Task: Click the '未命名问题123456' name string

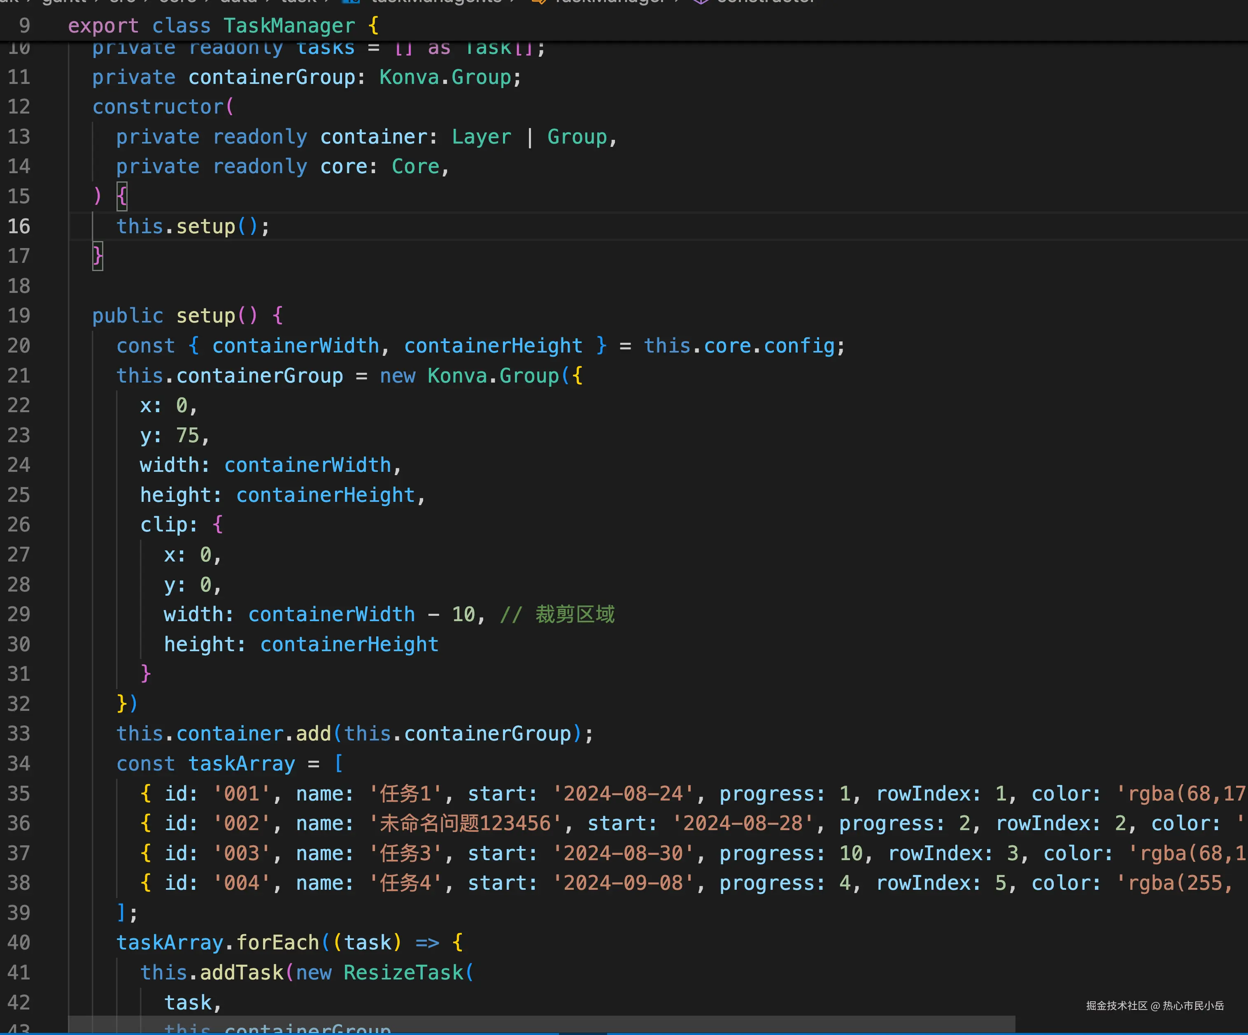Action: tap(466, 823)
